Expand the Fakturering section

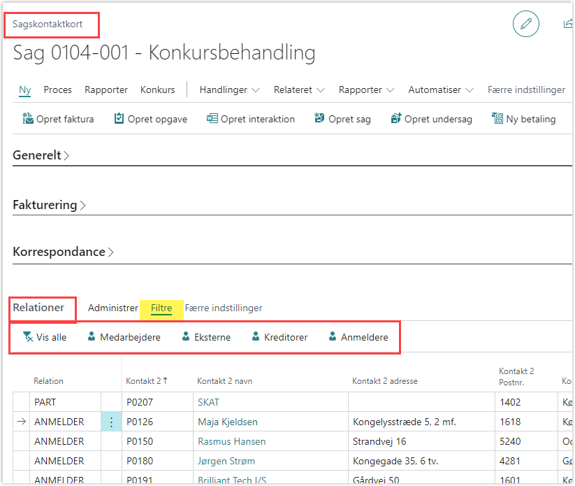49,205
